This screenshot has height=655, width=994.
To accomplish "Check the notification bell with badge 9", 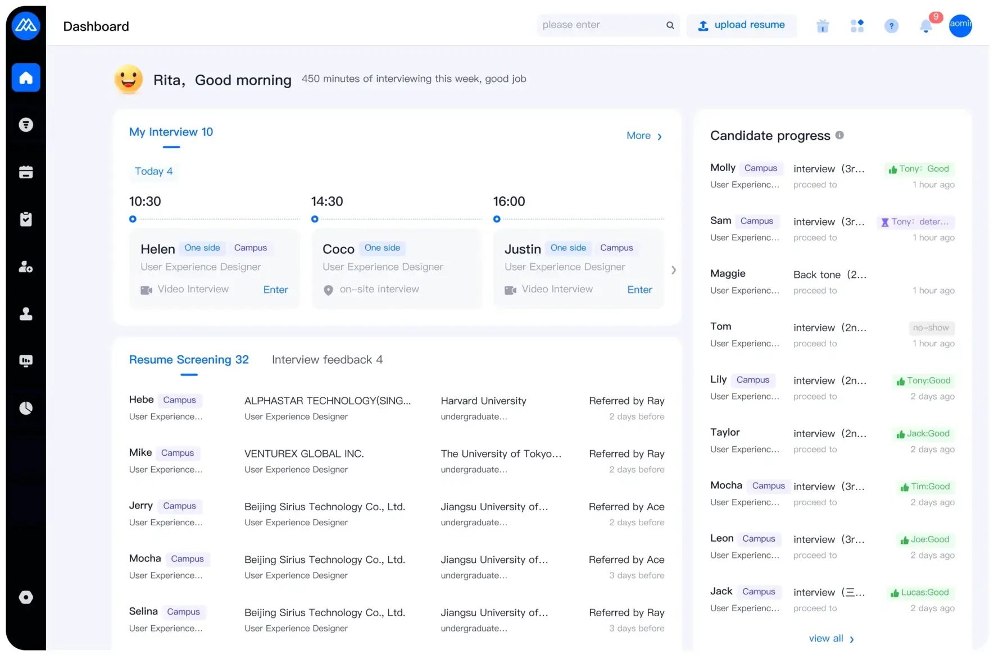I will pos(925,26).
